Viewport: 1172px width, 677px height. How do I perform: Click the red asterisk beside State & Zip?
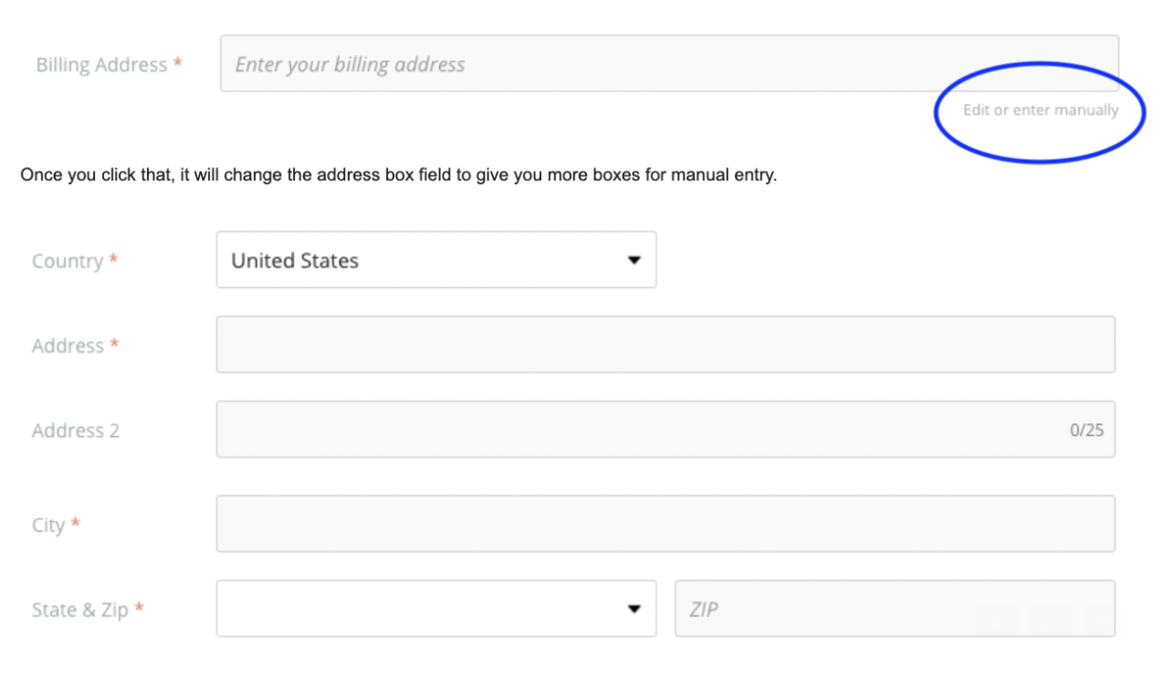(140, 607)
